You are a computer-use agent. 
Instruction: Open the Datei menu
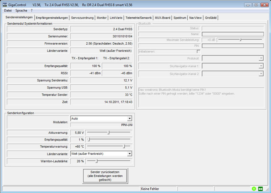8,10
